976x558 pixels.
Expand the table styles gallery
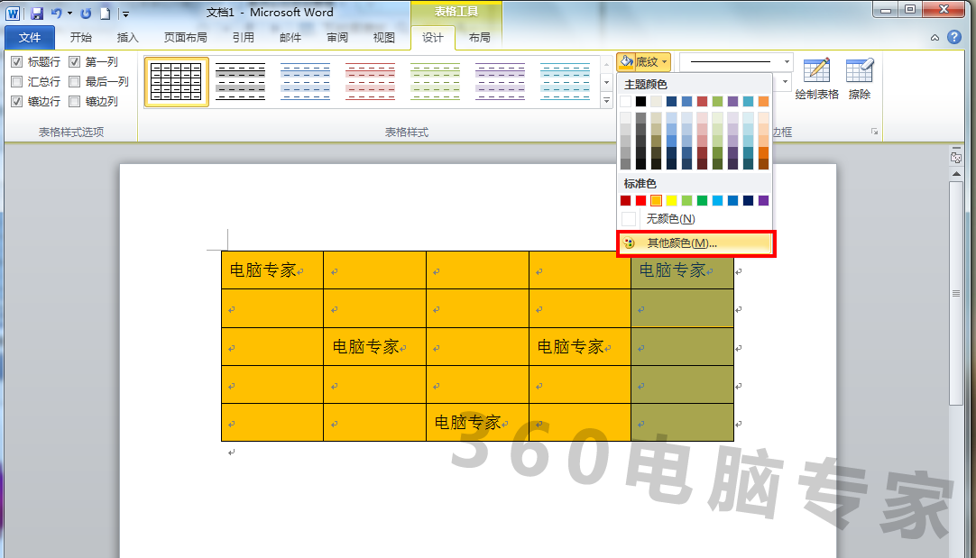click(605, 101)
